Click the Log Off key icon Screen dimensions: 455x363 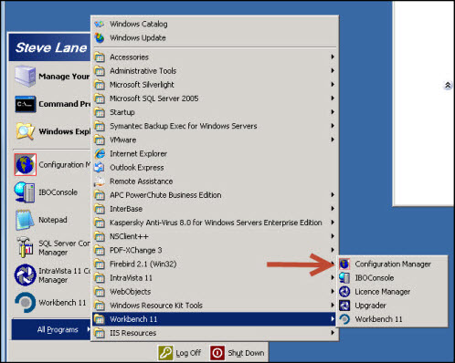165,353
